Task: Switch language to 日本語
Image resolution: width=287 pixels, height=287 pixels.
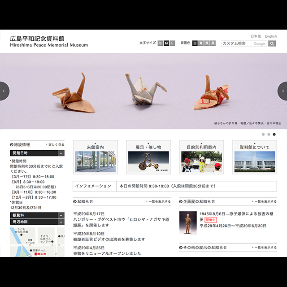Action: tap(256, 36)
